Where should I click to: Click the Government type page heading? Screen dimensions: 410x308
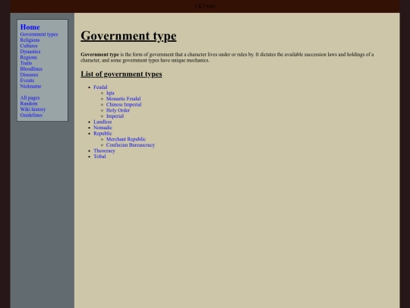coord(128,36)
